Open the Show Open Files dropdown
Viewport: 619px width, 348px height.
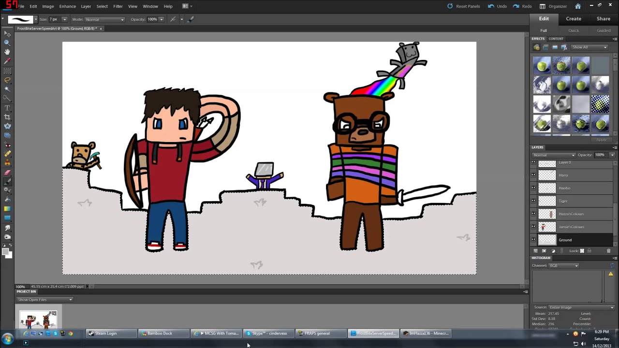[44, 300]
